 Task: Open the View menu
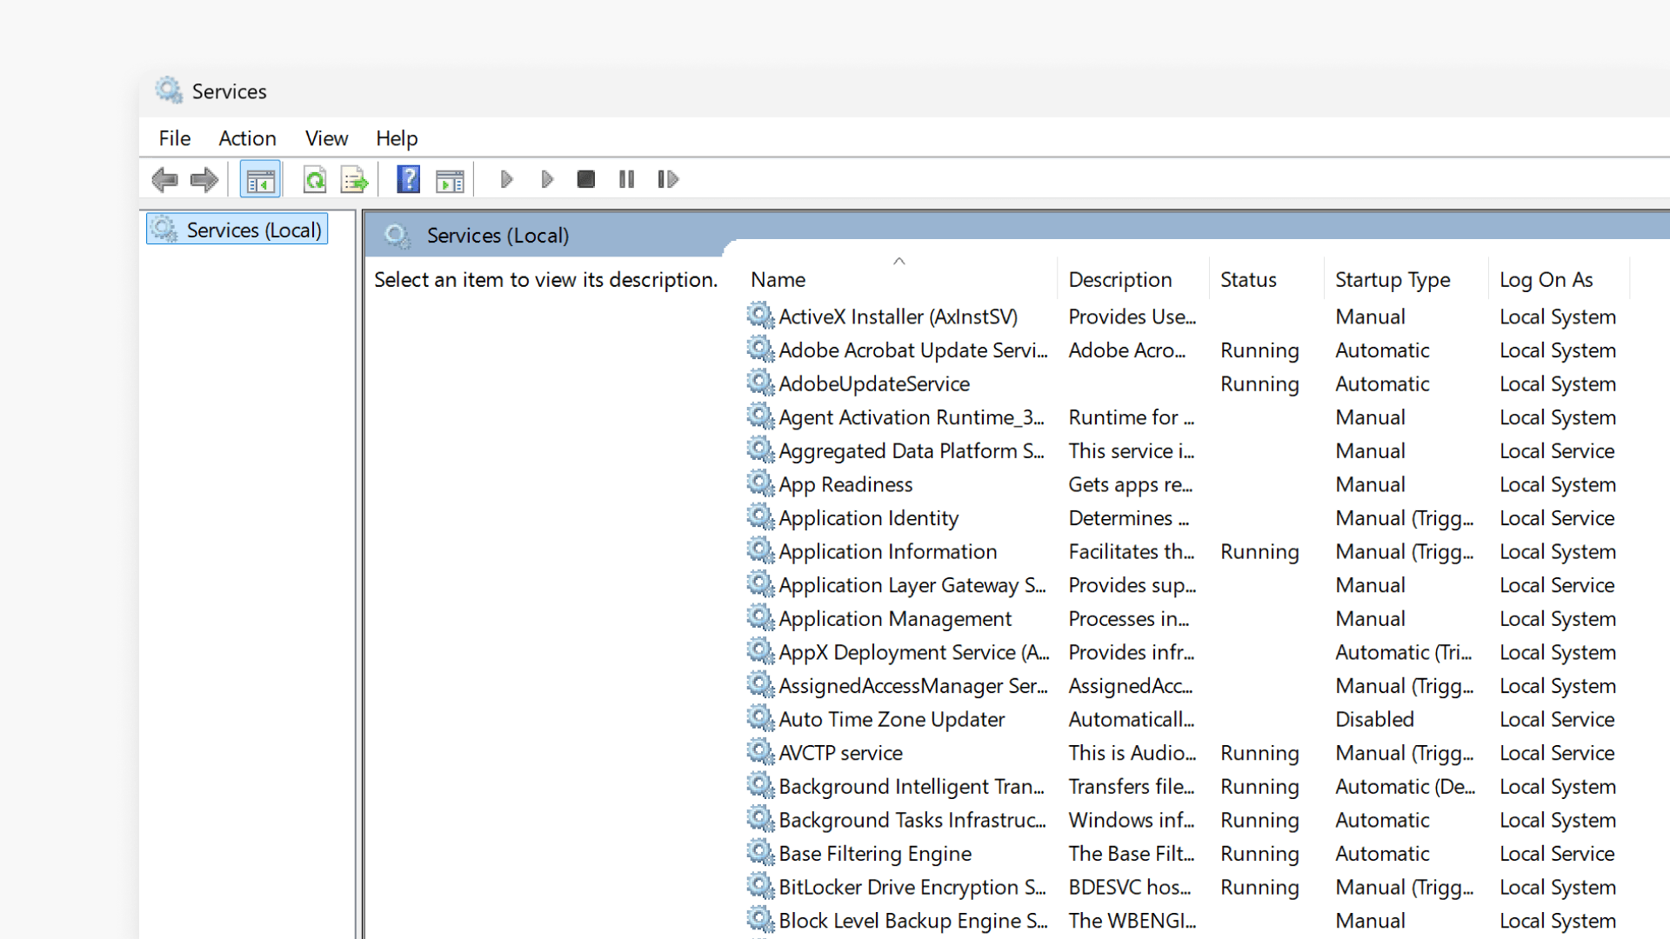[326, 138]
